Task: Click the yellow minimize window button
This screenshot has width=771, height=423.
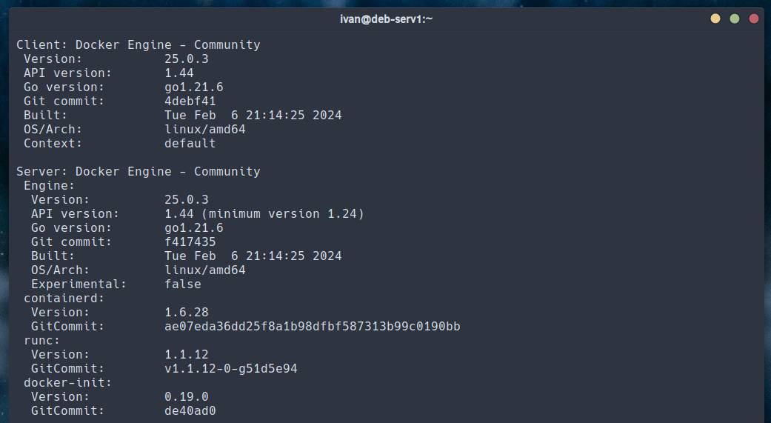Action: coord(715,19)
